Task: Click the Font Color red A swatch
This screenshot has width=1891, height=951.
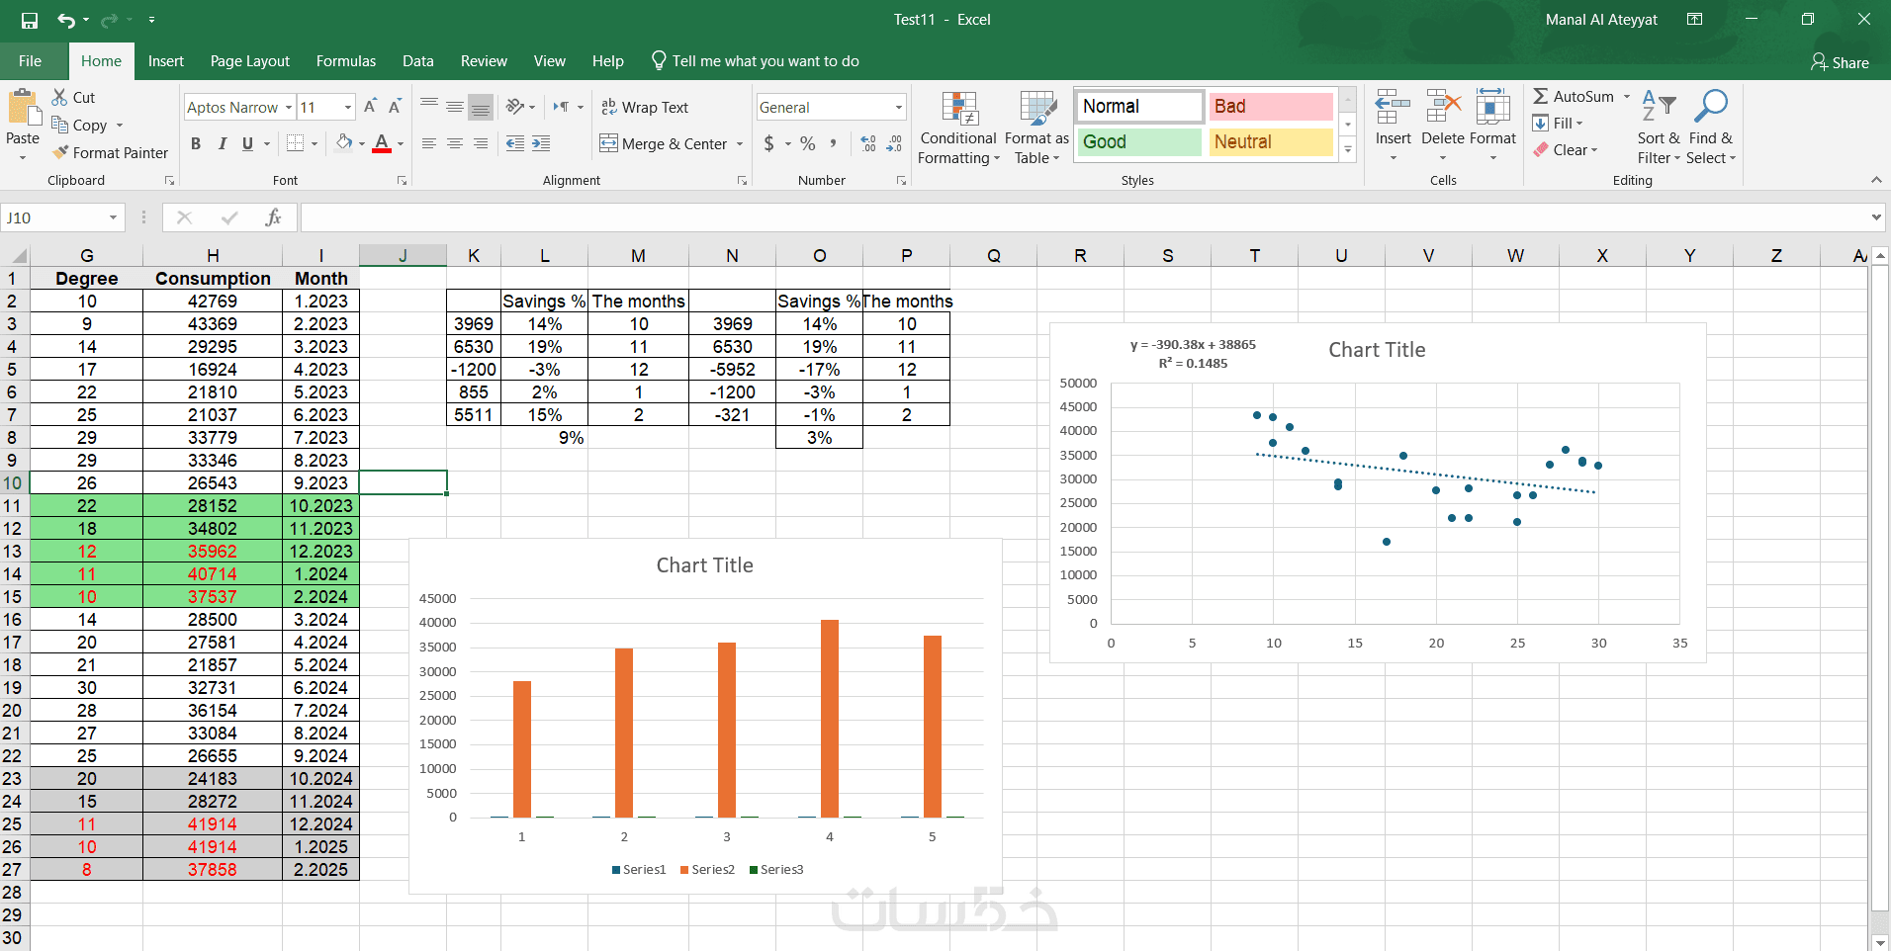Action: pyautogui.click(x=382, y=143)
